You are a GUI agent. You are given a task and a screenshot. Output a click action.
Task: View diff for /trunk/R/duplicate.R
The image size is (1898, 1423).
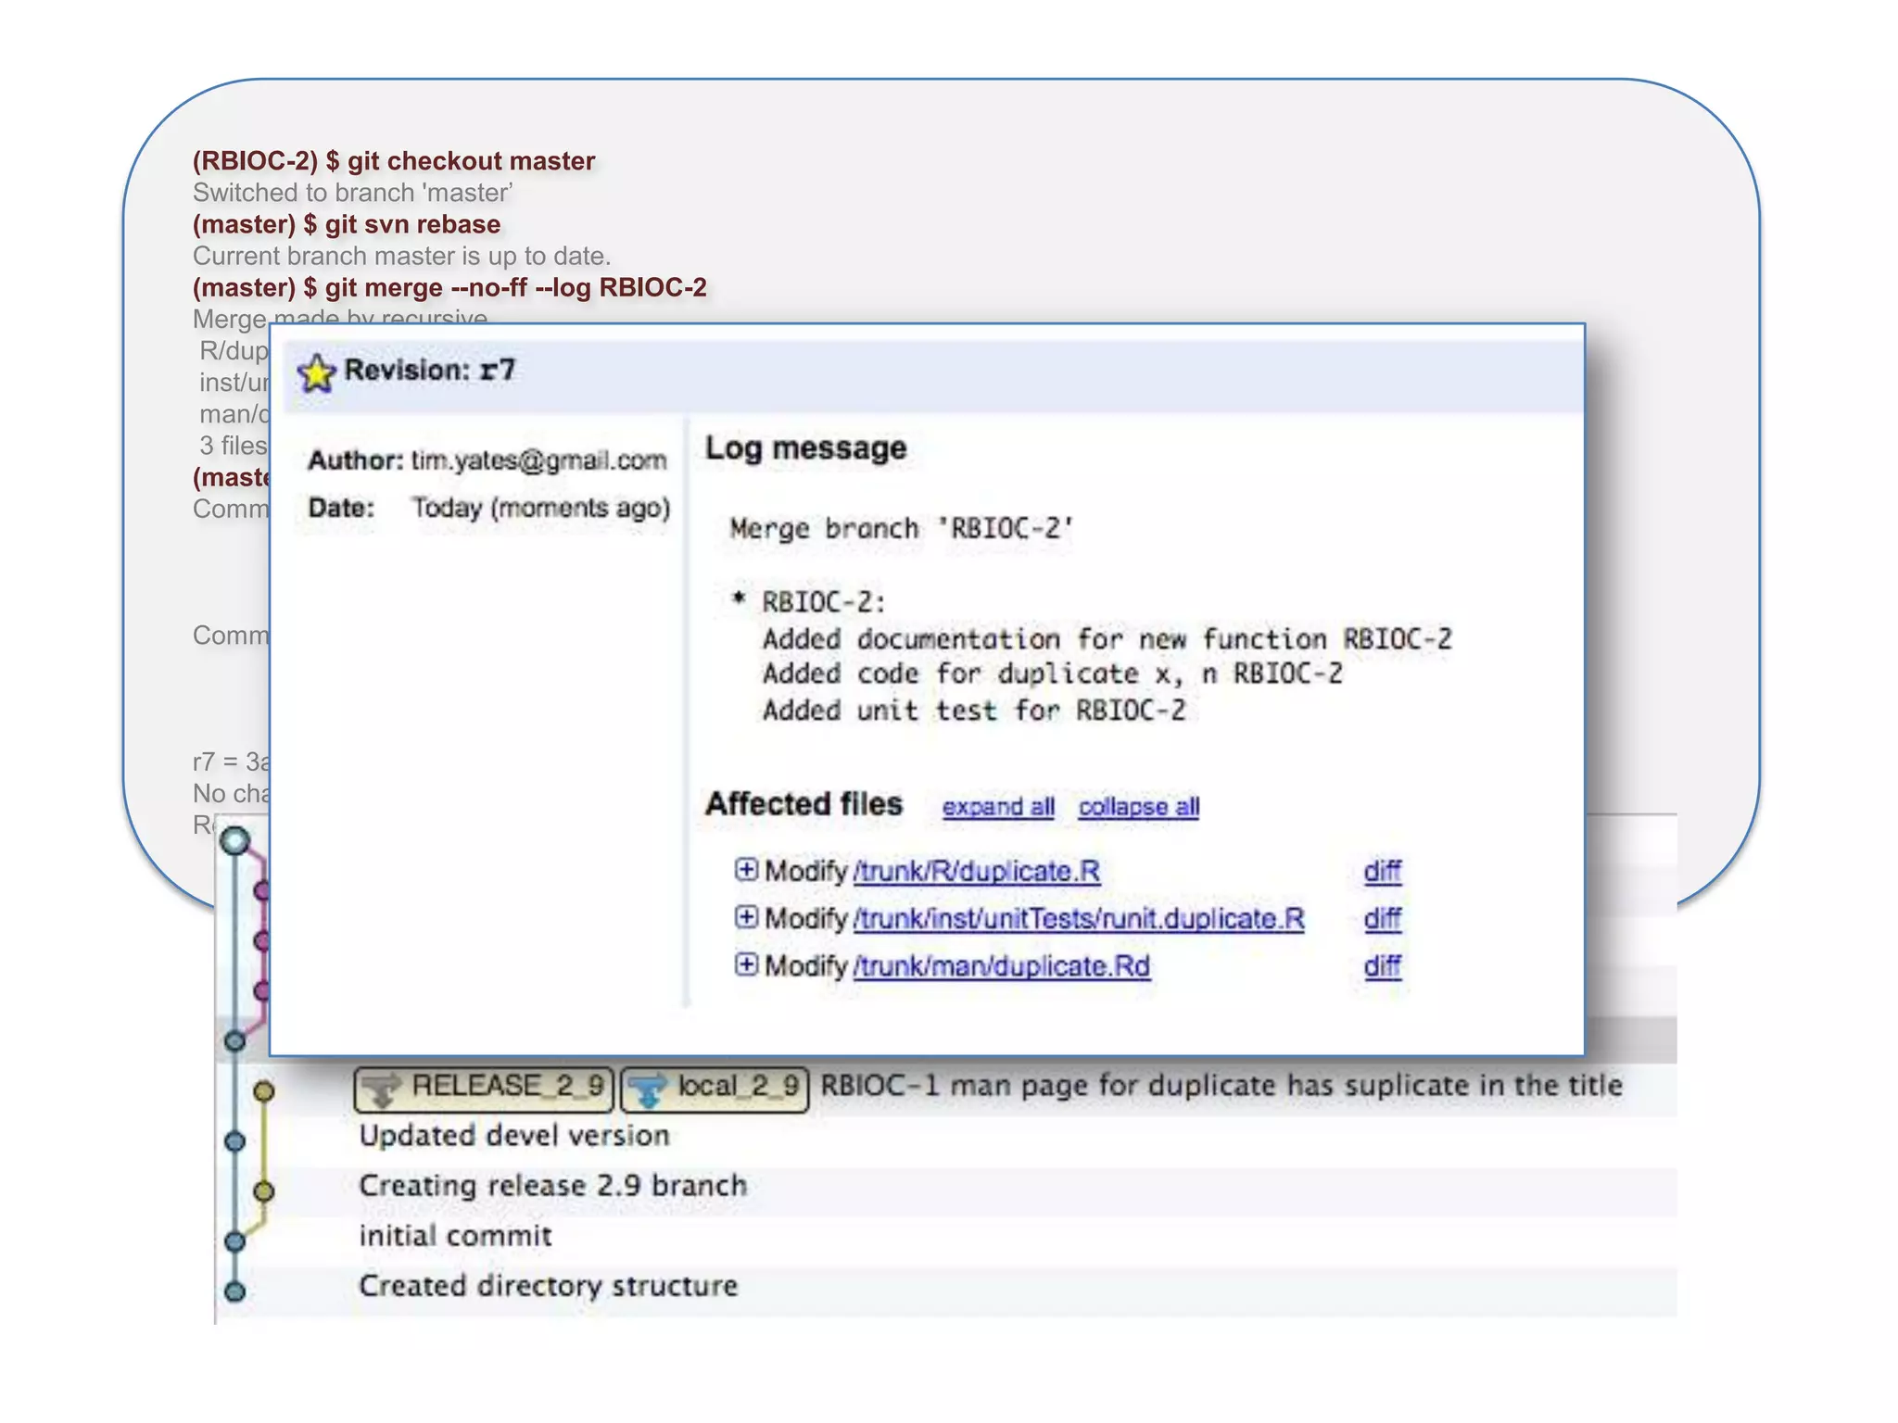[x=1382, y=871]
